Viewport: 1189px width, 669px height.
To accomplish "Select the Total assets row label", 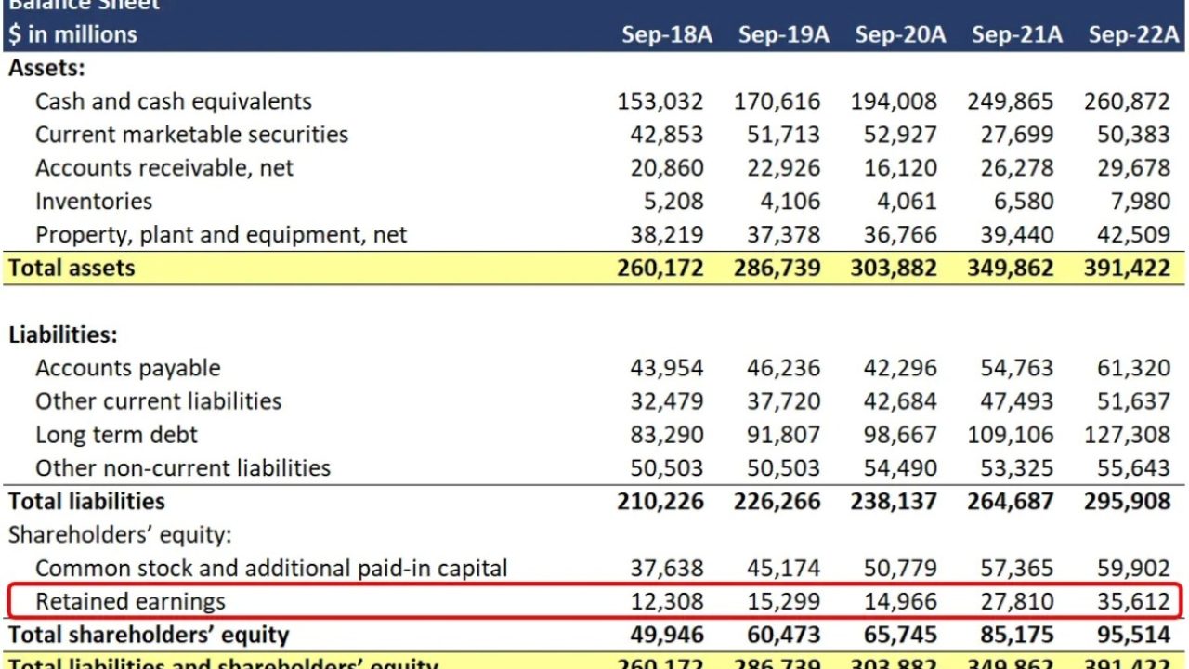I will (72, 268).
